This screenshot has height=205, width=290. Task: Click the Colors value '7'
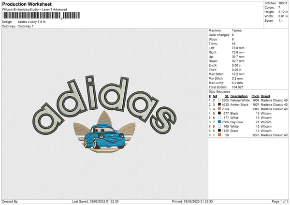279,8
